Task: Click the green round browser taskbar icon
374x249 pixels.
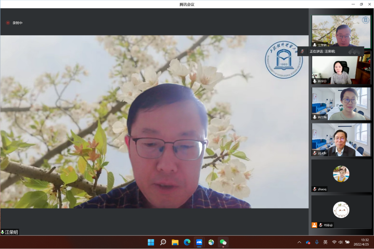Action: coord(211,242)
